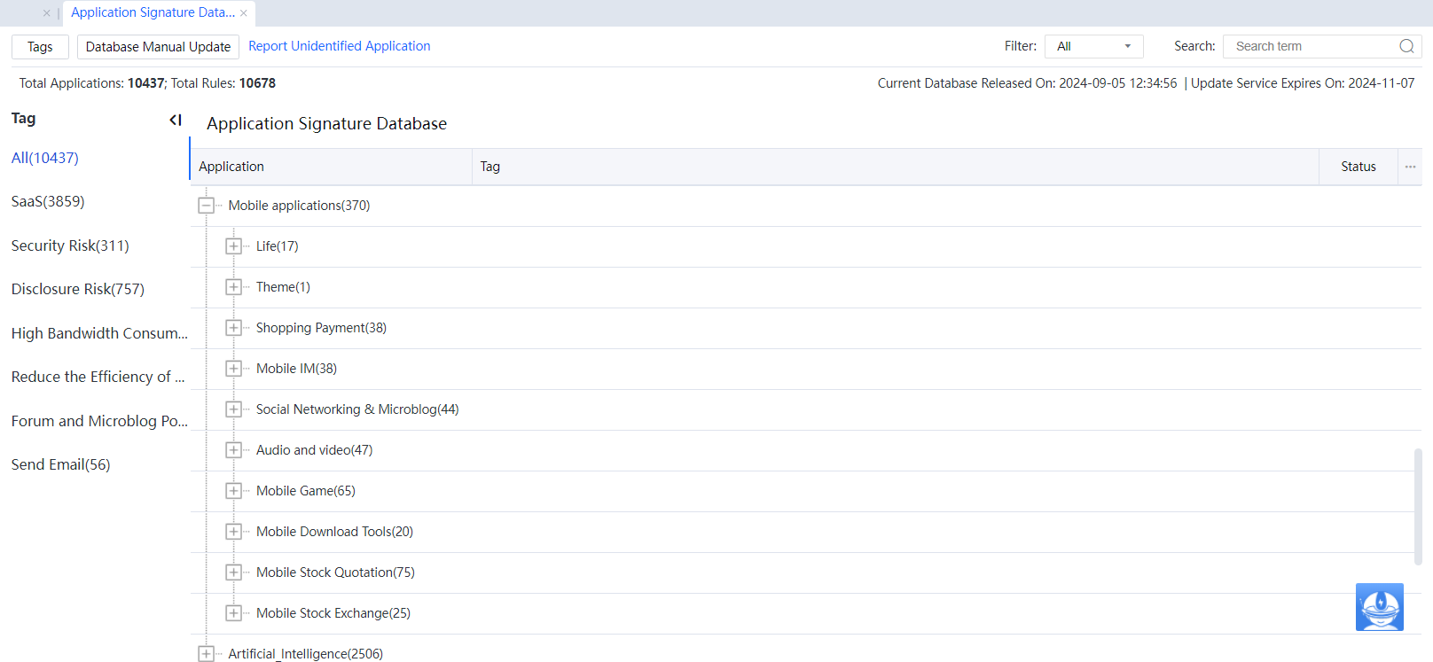
Task: Open the column options ellipsis menu
Action: pyautogui.click(x=1410, y=167)
